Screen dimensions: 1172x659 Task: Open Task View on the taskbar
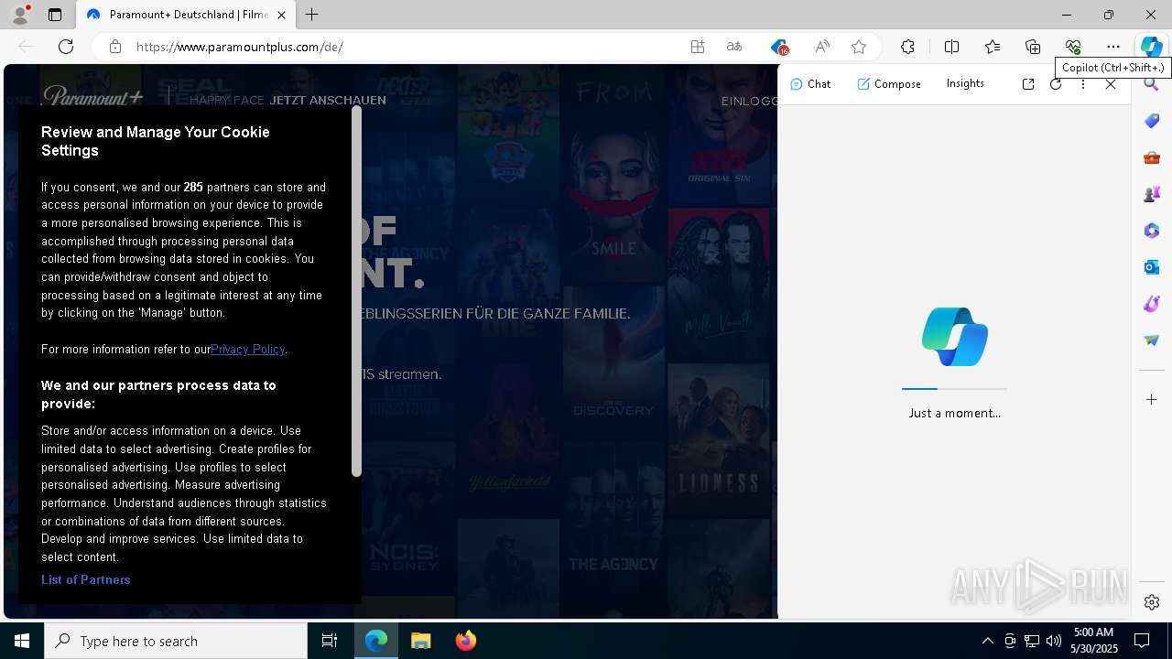point(330,641)
